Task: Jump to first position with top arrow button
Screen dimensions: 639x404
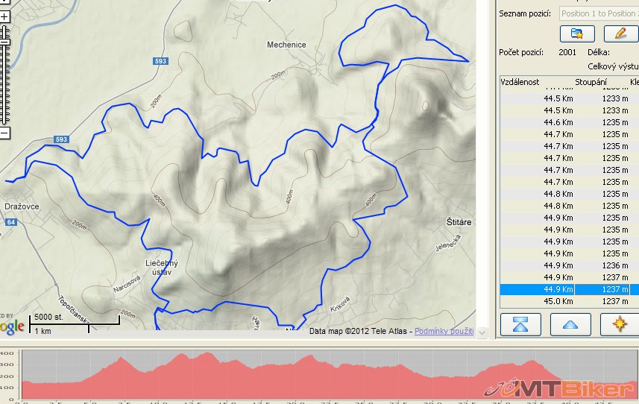Action: click(x=520, y=324)
